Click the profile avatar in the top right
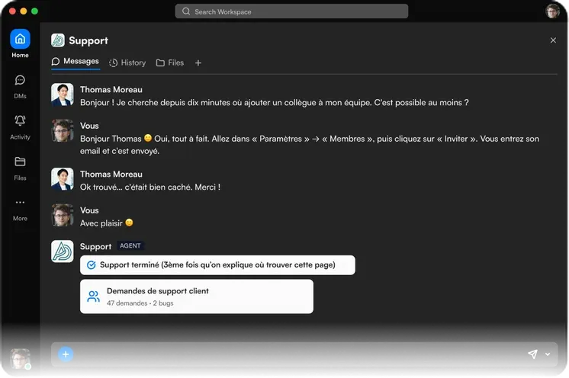The width and height of the screenshot is (569, 378). click(x=553, y=11)
